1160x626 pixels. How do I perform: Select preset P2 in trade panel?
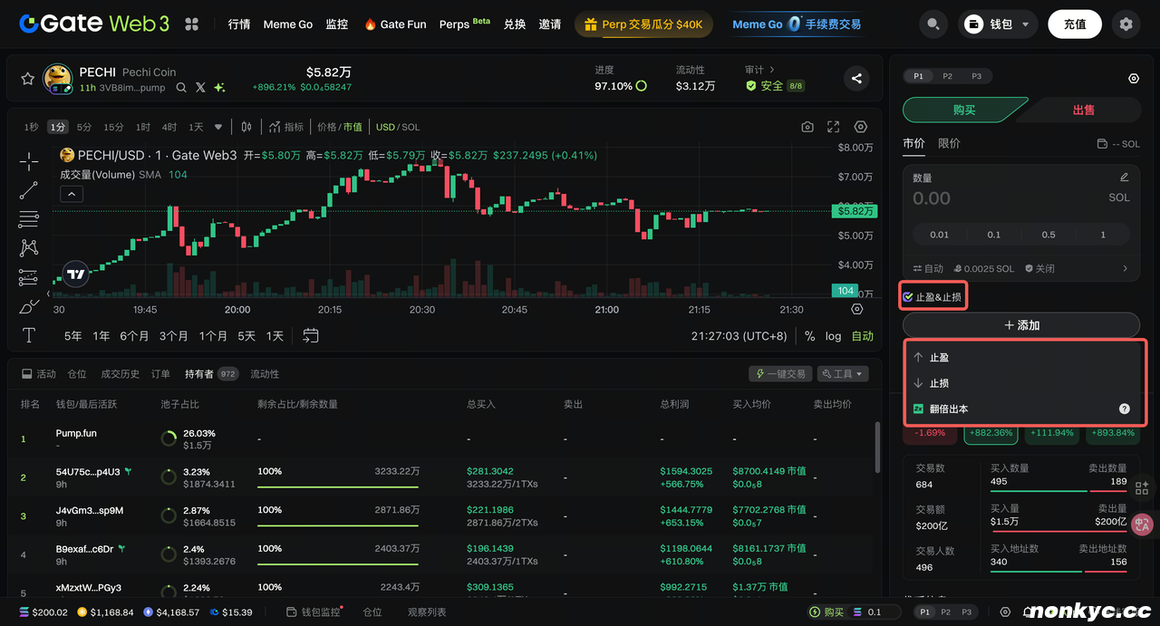click(x=947, y=76)
